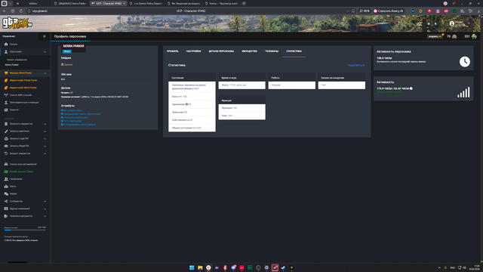
Task: Open the Windows Start menu
Action: (x=192, y=267)
